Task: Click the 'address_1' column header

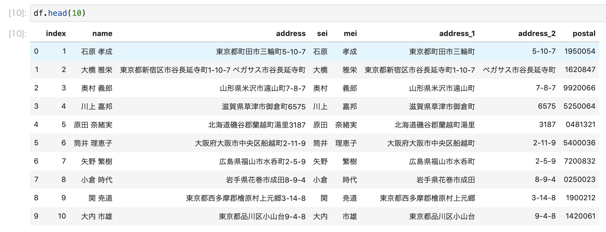Action: tap(457, 34)
